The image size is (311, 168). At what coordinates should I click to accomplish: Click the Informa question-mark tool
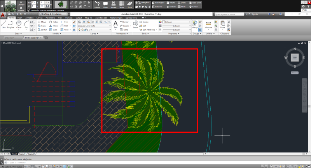click(97, 5)
